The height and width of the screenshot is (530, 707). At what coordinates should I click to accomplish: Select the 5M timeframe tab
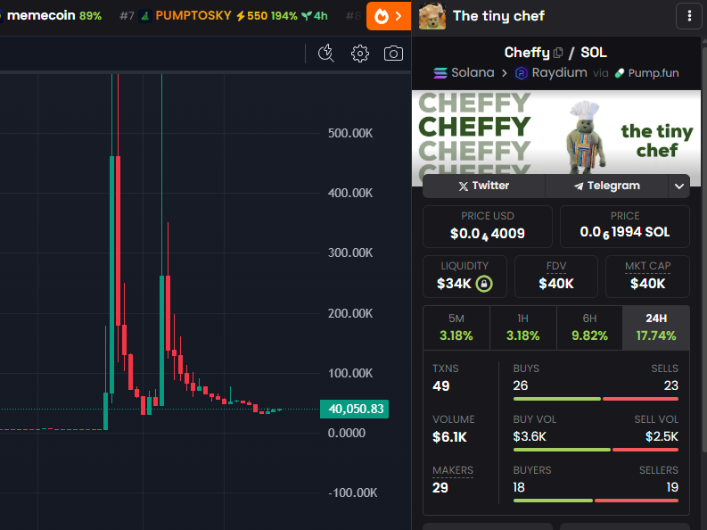click(456, 328)
